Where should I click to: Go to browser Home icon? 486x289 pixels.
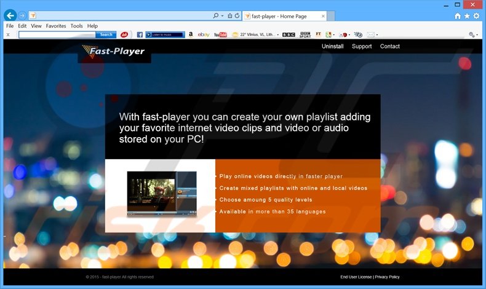(x=458, y=16)
